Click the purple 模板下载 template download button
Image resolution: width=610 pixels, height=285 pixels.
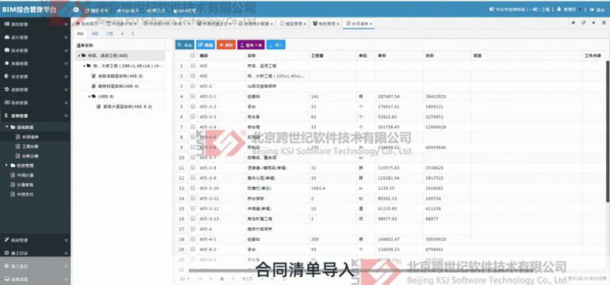click(251, 45)
